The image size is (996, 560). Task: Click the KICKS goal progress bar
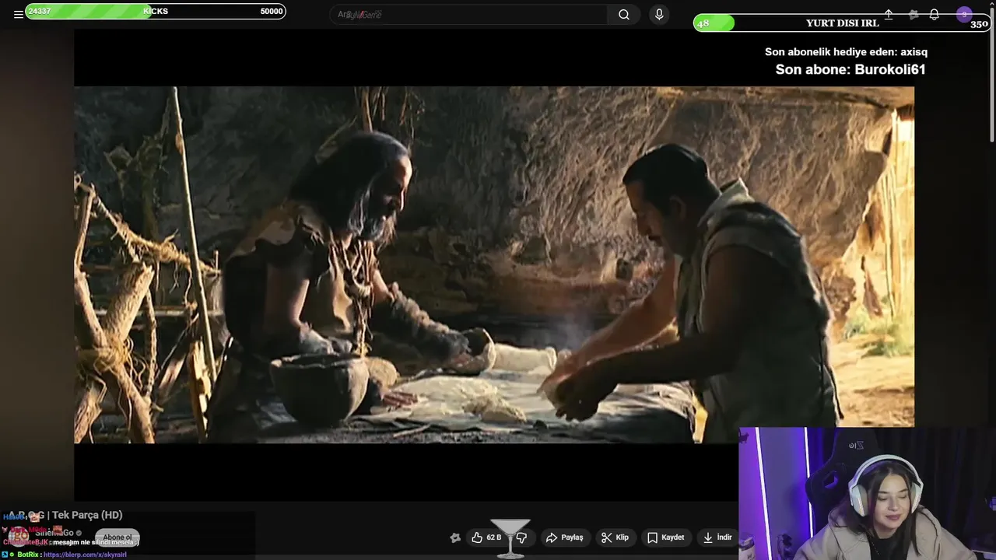tap(156, 11)
